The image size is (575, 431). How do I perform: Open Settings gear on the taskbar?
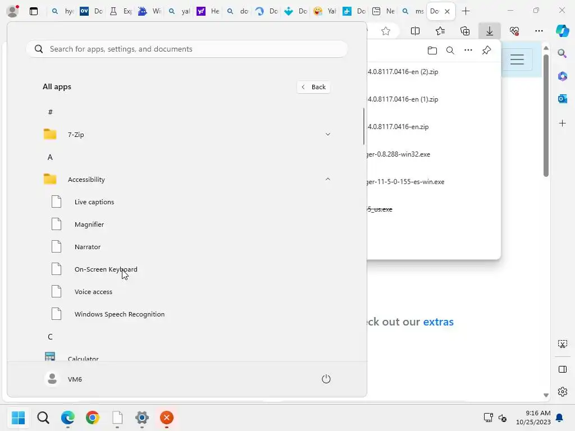click(x=142, y=418)
